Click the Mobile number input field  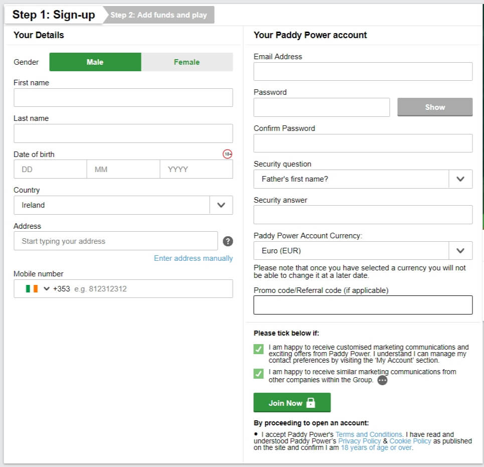pyautogui.click(x=123, y=288)
